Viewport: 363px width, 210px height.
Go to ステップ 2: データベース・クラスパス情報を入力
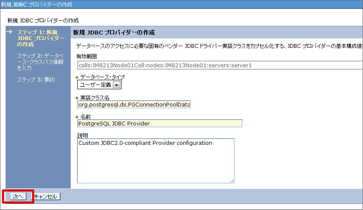tap(41, 62)
